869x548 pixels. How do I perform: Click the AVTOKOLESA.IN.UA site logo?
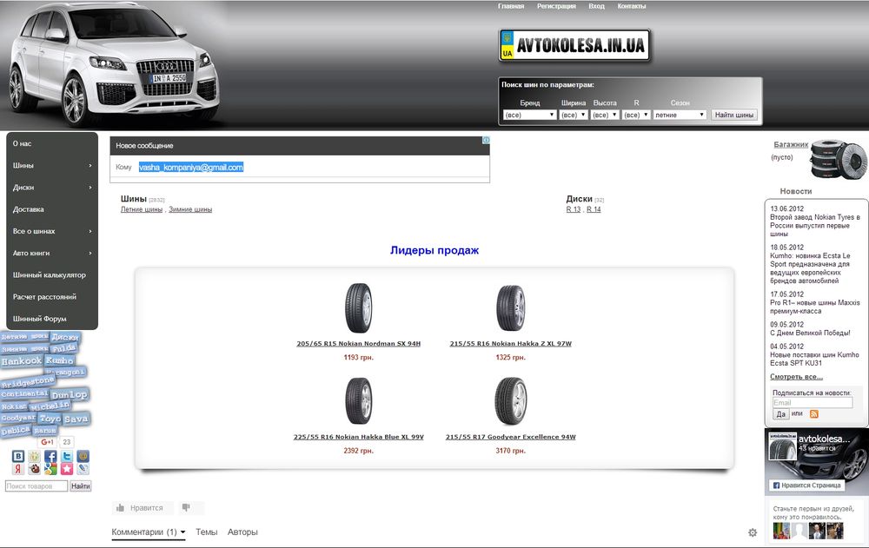(574, 45)
